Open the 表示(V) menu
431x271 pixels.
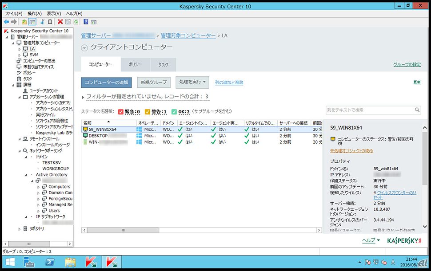coord(54,14)
